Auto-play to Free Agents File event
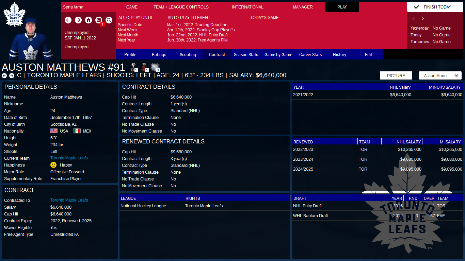The height and width of the screenshot is (261, 465). (x=197, y=40)
